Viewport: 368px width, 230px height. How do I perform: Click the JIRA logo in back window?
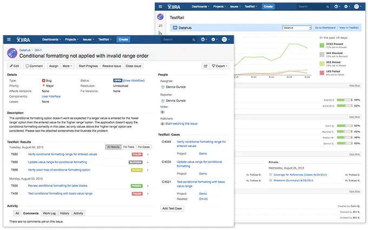click(x=174, y=6)
